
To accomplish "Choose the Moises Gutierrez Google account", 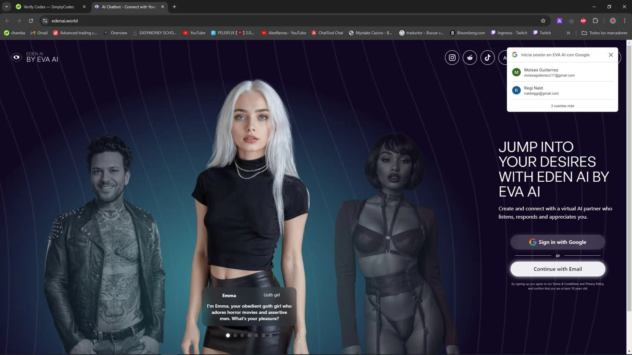I will [x=562, y=72].
